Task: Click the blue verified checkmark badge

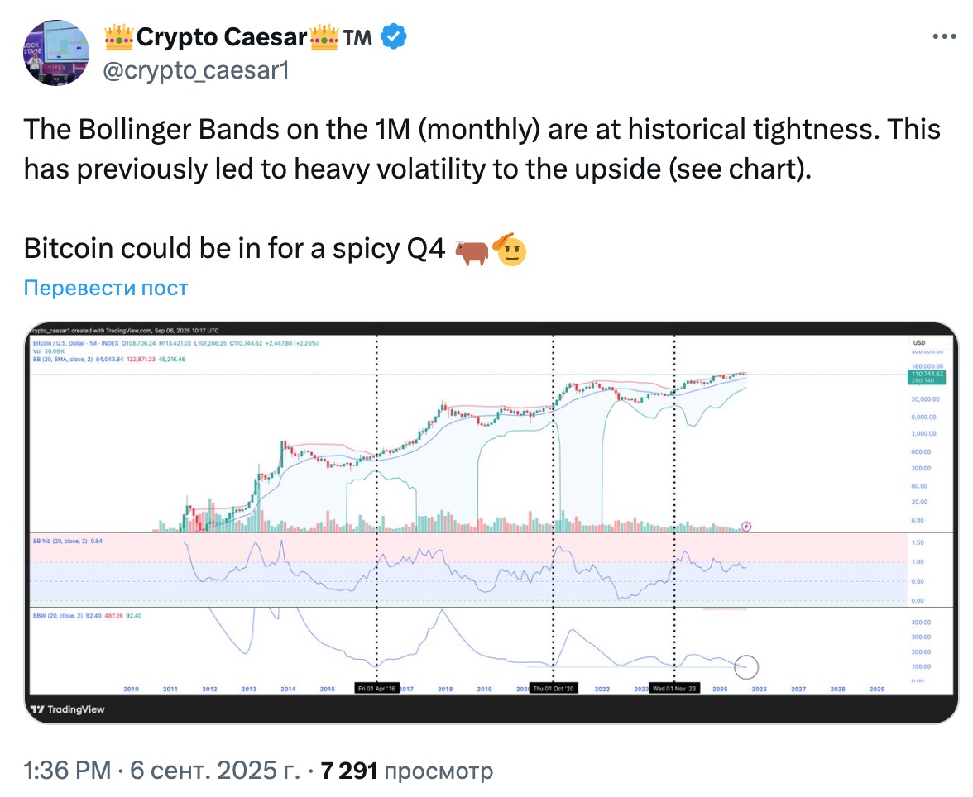Action: click(x=394, y=36)
